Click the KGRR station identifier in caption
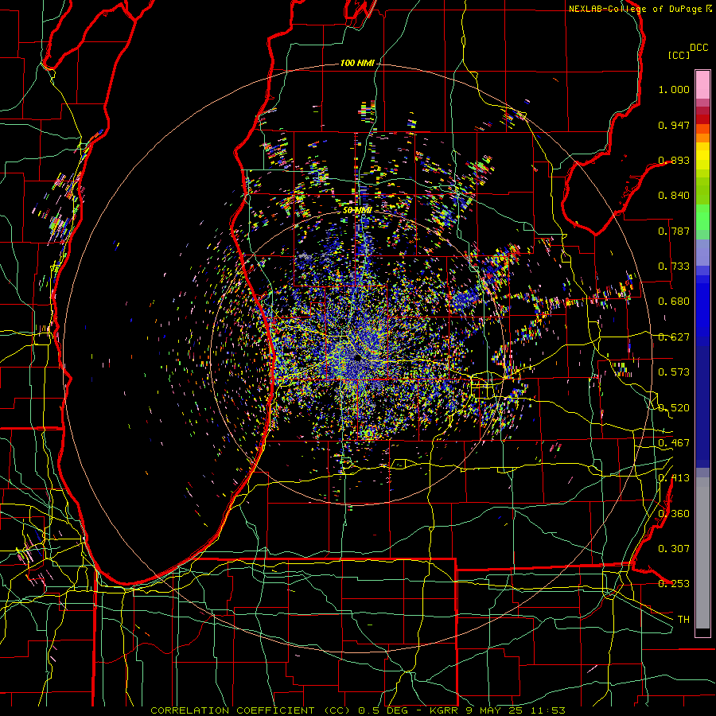The width and height of the screenshot is (716, 716). [446, 710]
